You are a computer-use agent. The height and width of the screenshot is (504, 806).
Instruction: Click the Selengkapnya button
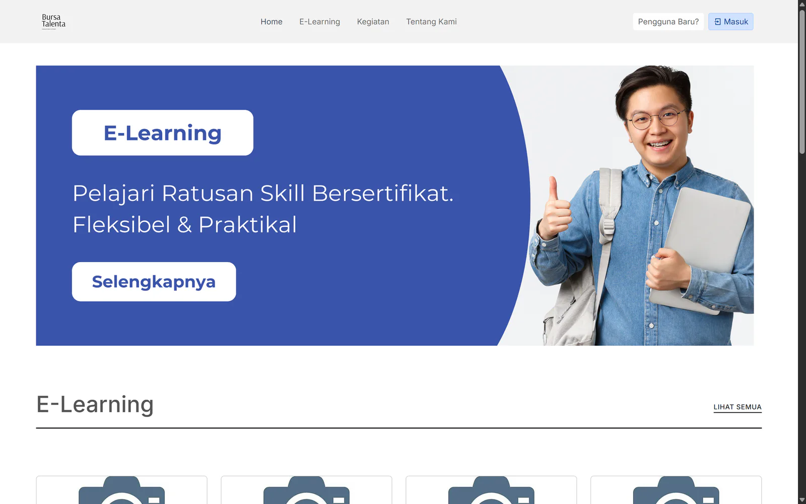pos(154,282)
